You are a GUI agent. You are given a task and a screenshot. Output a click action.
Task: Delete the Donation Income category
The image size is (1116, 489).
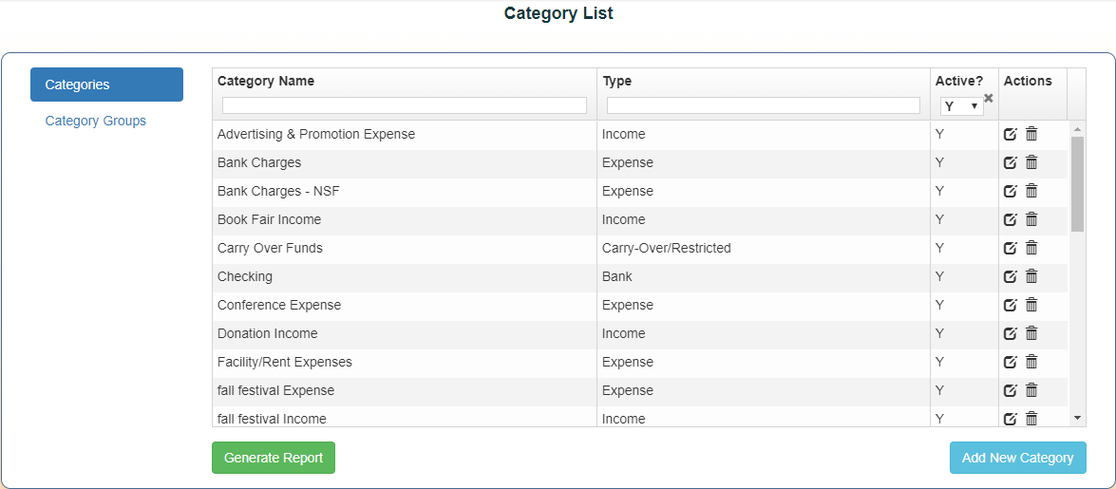point(1031,333)
